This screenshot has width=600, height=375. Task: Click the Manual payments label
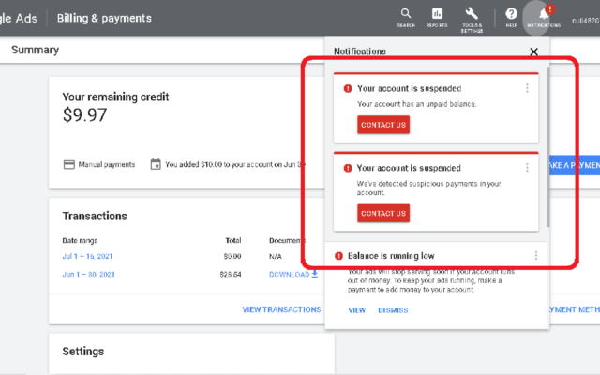click(107, 165)
